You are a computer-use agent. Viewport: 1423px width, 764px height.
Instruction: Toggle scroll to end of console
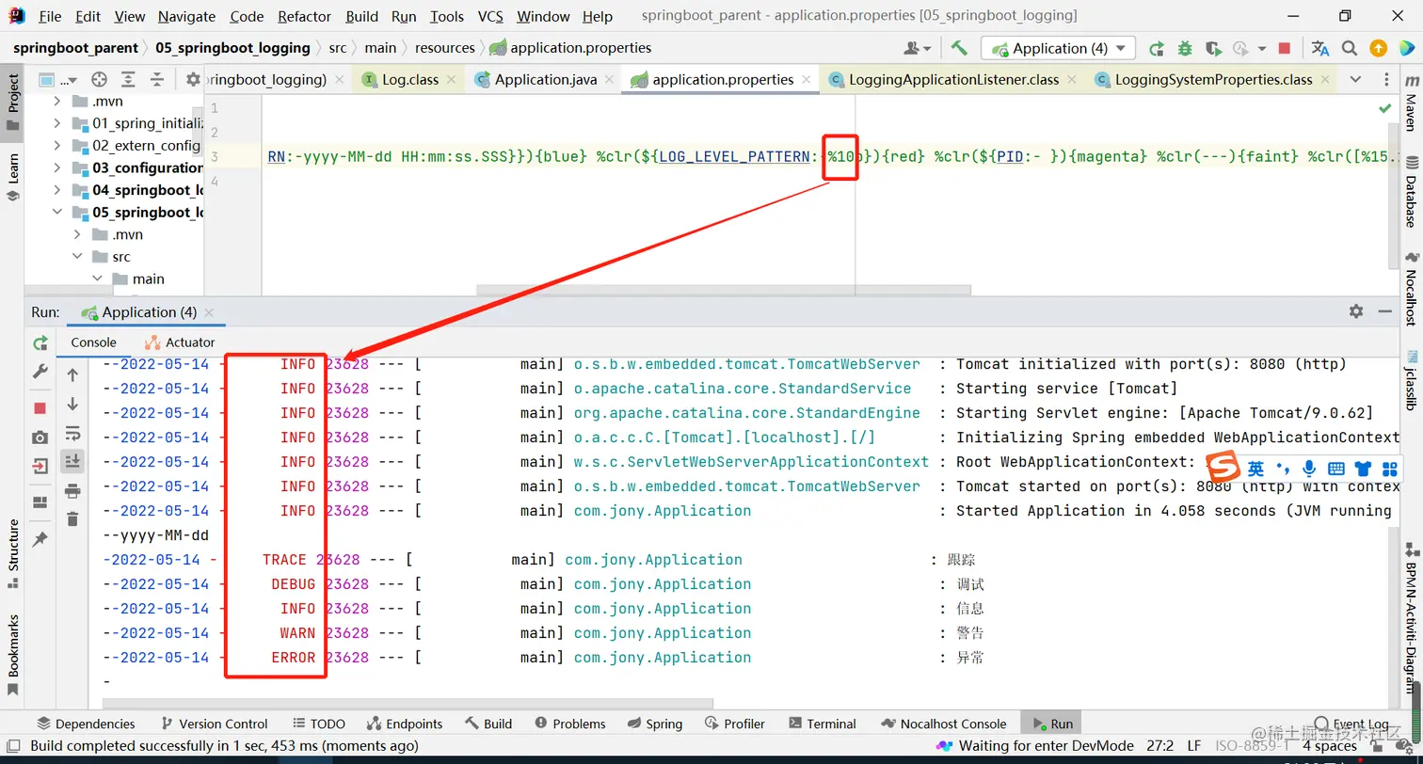pos(72,461)
